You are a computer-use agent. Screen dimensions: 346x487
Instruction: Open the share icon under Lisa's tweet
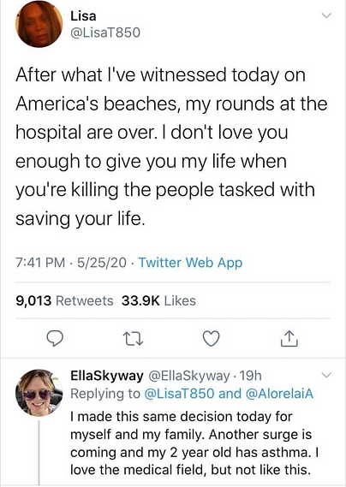pyautogui.click(x=289, y=339)
